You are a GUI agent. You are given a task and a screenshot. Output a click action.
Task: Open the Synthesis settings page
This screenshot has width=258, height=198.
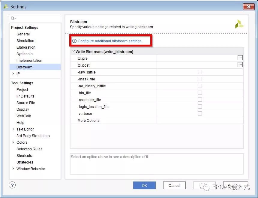25,54
